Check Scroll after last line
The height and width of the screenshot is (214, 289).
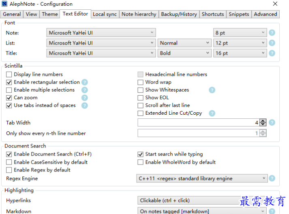[x=140, y=105]
